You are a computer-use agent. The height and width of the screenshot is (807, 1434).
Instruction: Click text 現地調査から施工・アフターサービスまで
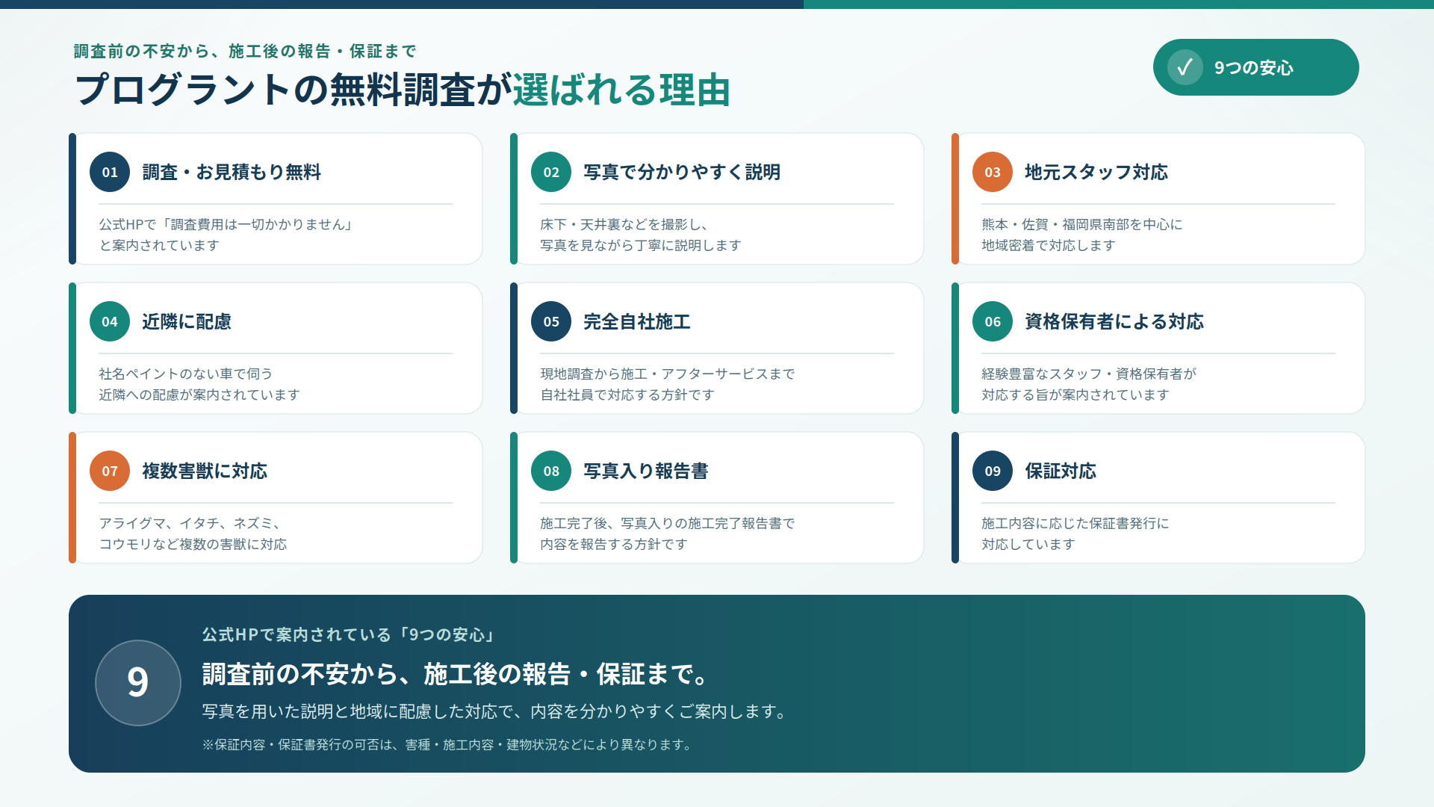coord(668,374)
